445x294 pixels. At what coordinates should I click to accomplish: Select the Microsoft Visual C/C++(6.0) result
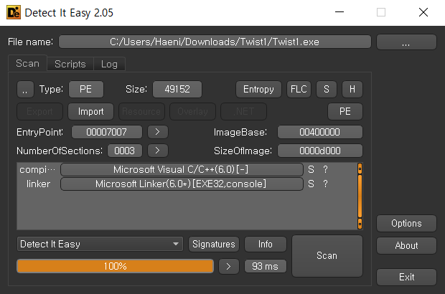click(182, 169)
